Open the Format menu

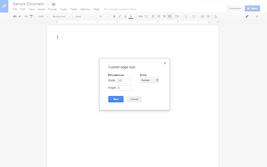[52, 9]
